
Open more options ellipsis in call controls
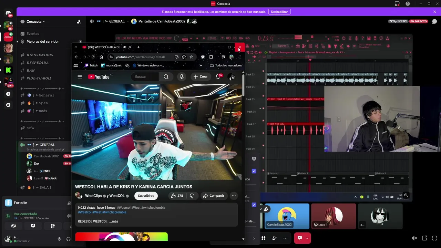[285, 238]
